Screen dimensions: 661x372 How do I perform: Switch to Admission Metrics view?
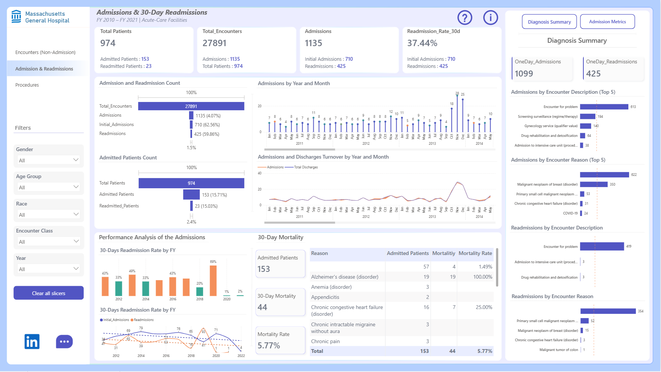coord(607,22)
